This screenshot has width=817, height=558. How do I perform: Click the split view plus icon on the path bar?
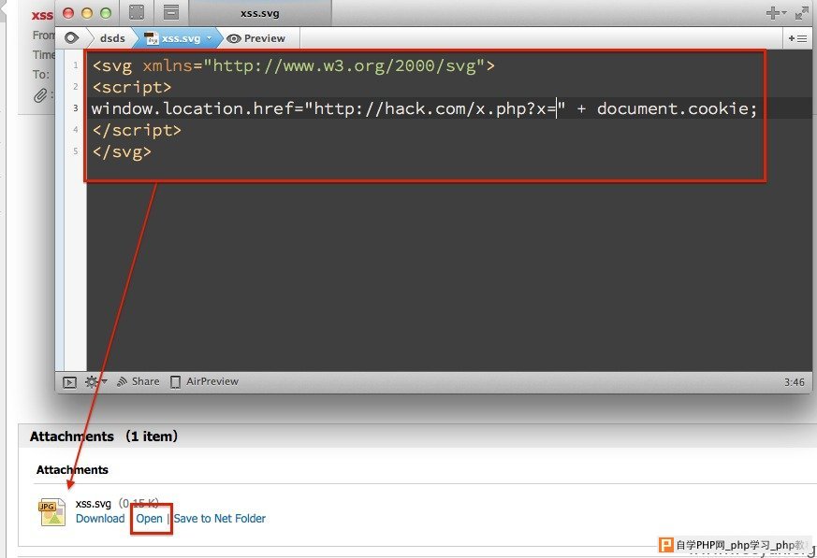coord(797,38)
